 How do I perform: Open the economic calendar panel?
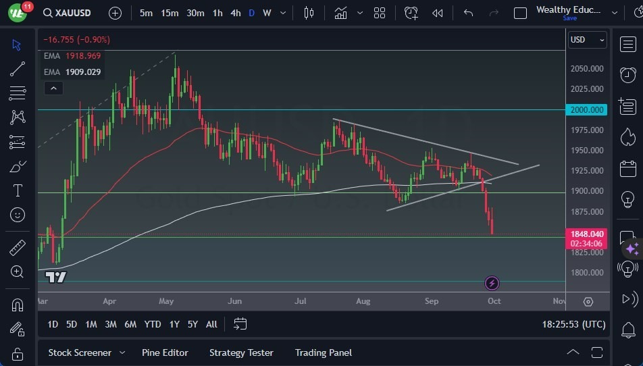[628, 168]
